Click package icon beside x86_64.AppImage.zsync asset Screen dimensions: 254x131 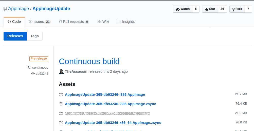(x=61, y=123)
